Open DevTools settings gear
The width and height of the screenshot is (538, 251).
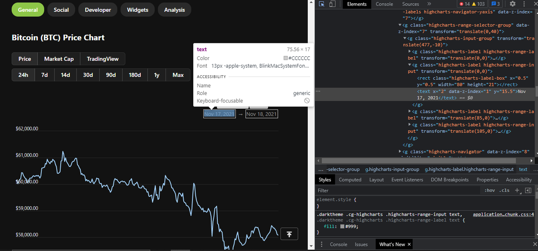[x=513, y=4]
